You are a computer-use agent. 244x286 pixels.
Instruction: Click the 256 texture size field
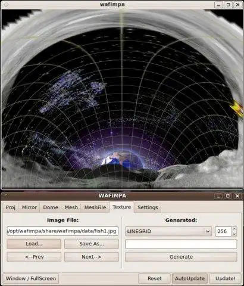[223, 231]
